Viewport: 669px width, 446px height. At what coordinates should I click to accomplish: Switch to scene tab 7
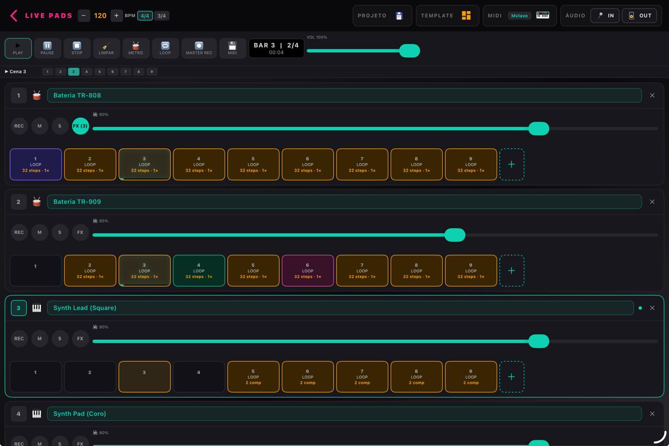tap(125, 72)
